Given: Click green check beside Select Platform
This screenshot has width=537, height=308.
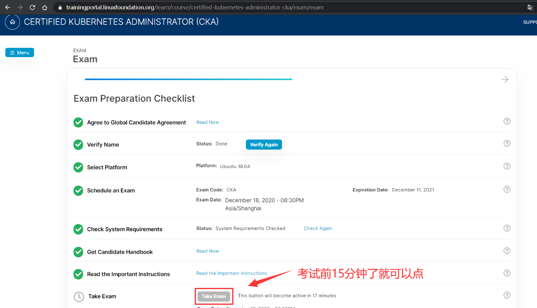Looking at the screenshot, I should click(x=78, y=167).
